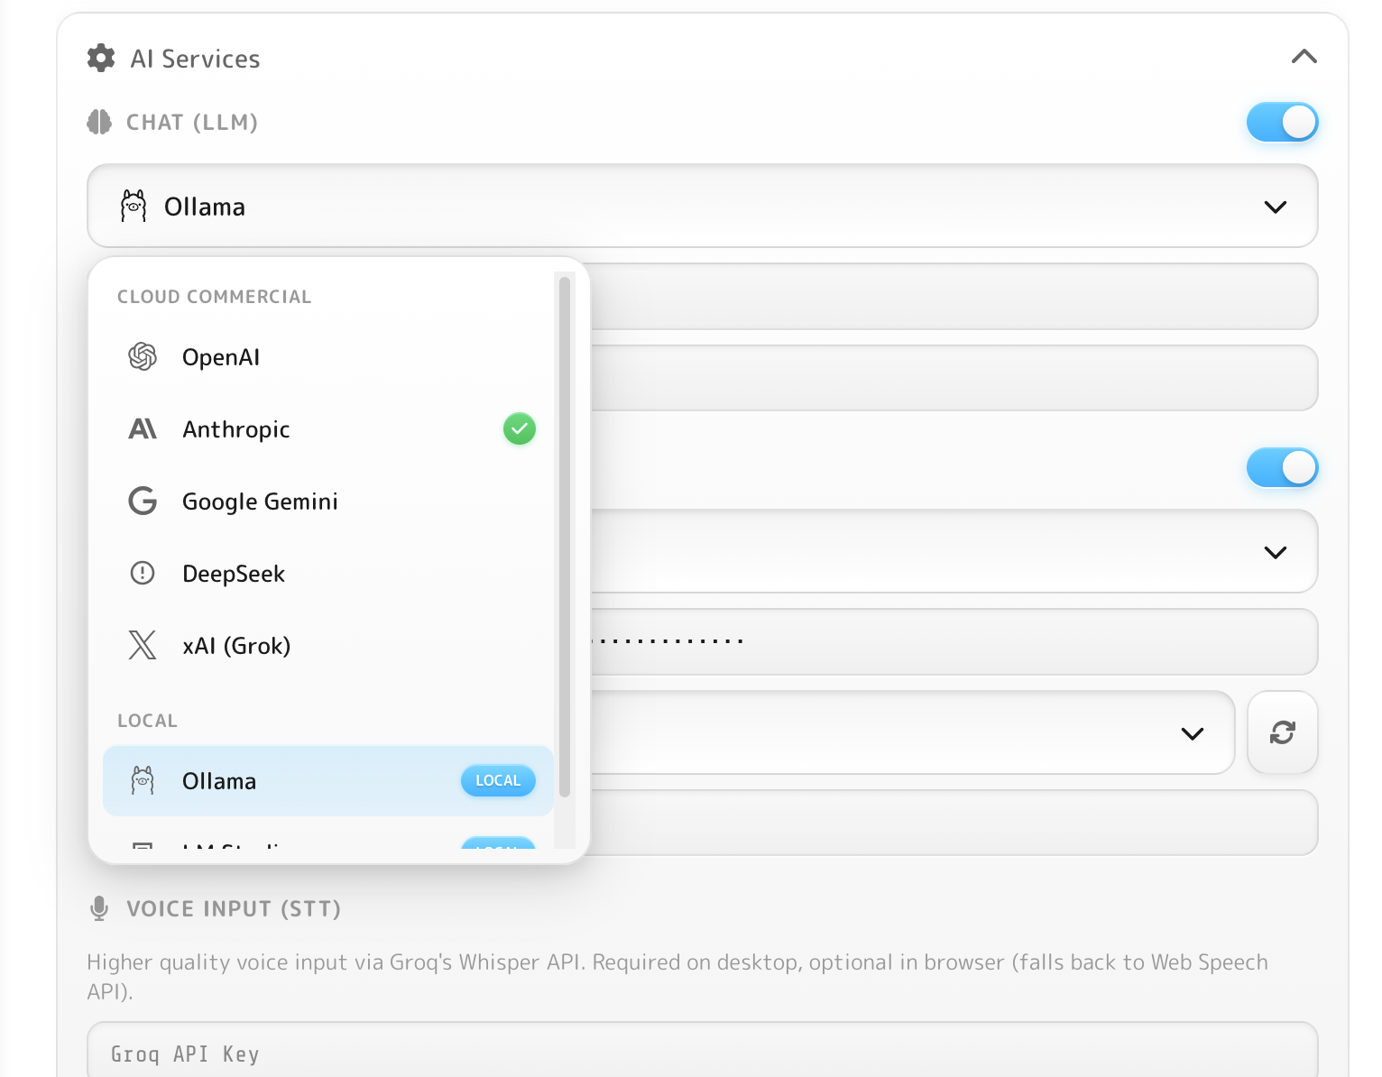Click the refresh models button
The width and height of the screenshot is (1382, 1077).
[1282, 732]
